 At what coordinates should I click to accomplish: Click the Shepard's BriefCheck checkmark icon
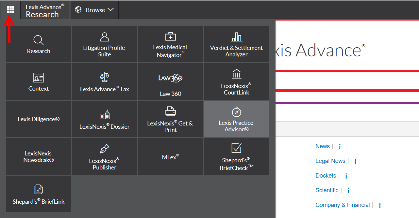236,148
